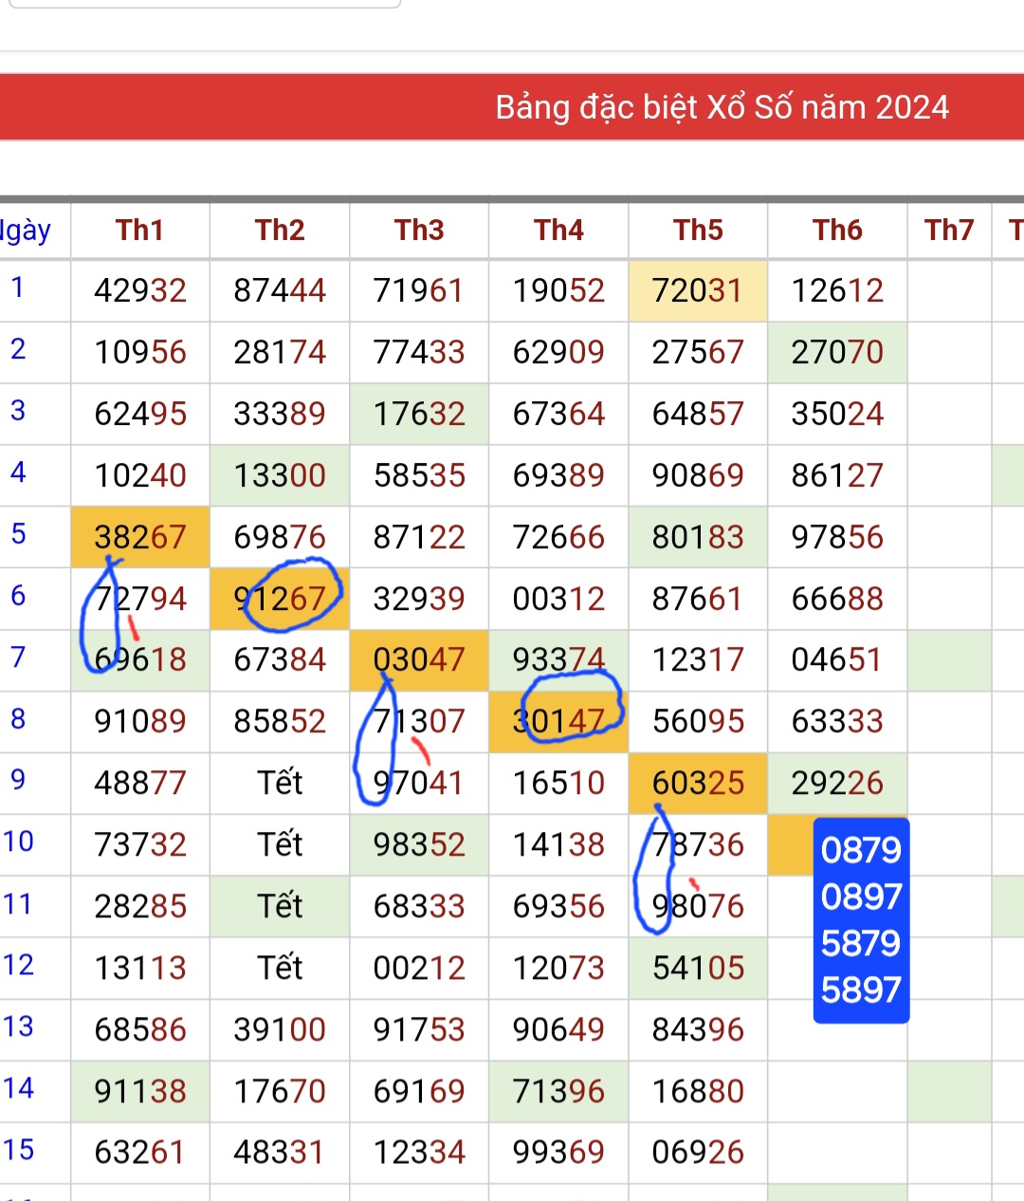
Task: Tap the yellow highlighted 72031 cell
Action: click(698, 290)
